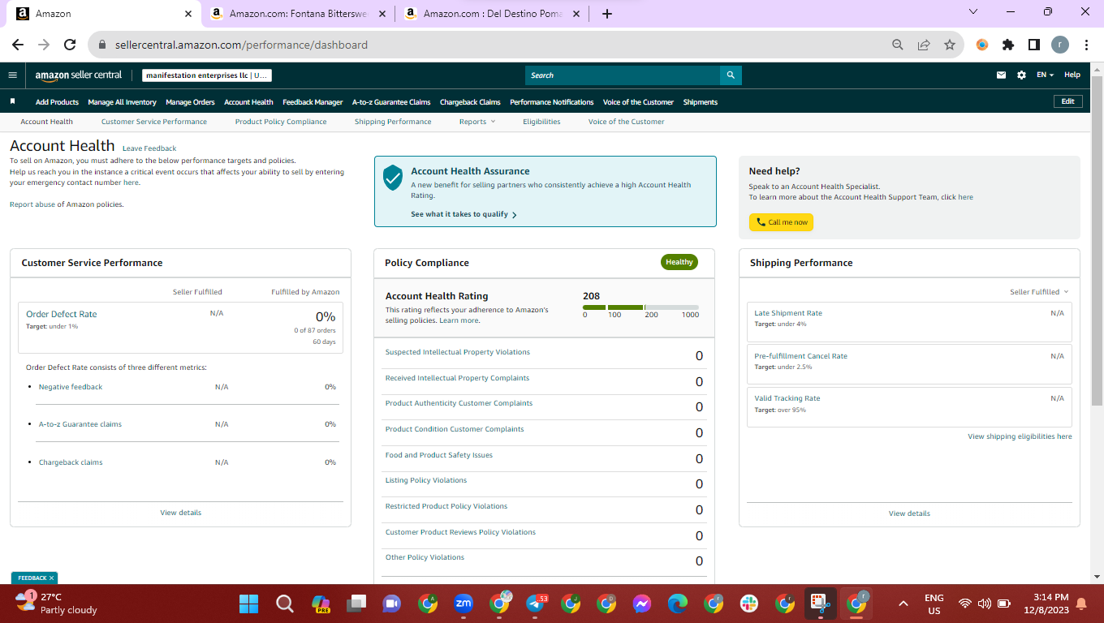The height and width of the screenshot is (623, 1104).
Task: Select the Voice of the Customer sub-tab
Action: pos(626,122)
